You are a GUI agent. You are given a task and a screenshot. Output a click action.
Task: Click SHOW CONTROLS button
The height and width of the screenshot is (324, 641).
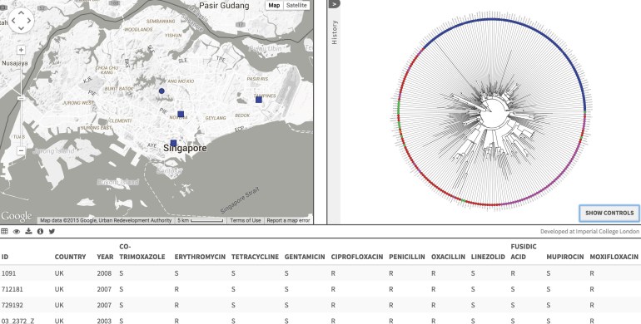pyautogui.click(x=609, y=213)
